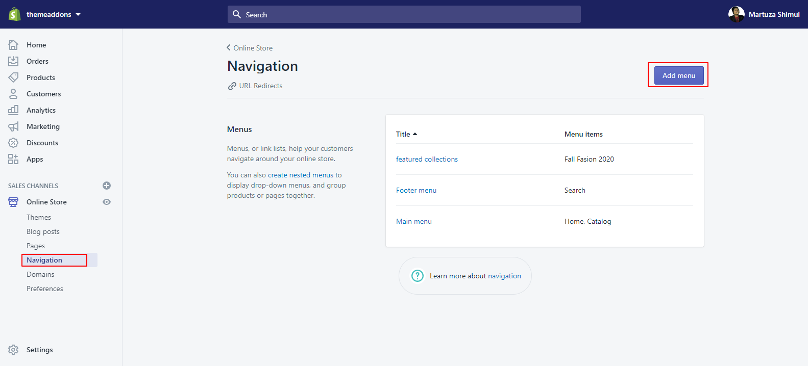Viewport: 808px width, 366px height.
Task: Click the Add menu button
Action: click(x=679, y=75)
